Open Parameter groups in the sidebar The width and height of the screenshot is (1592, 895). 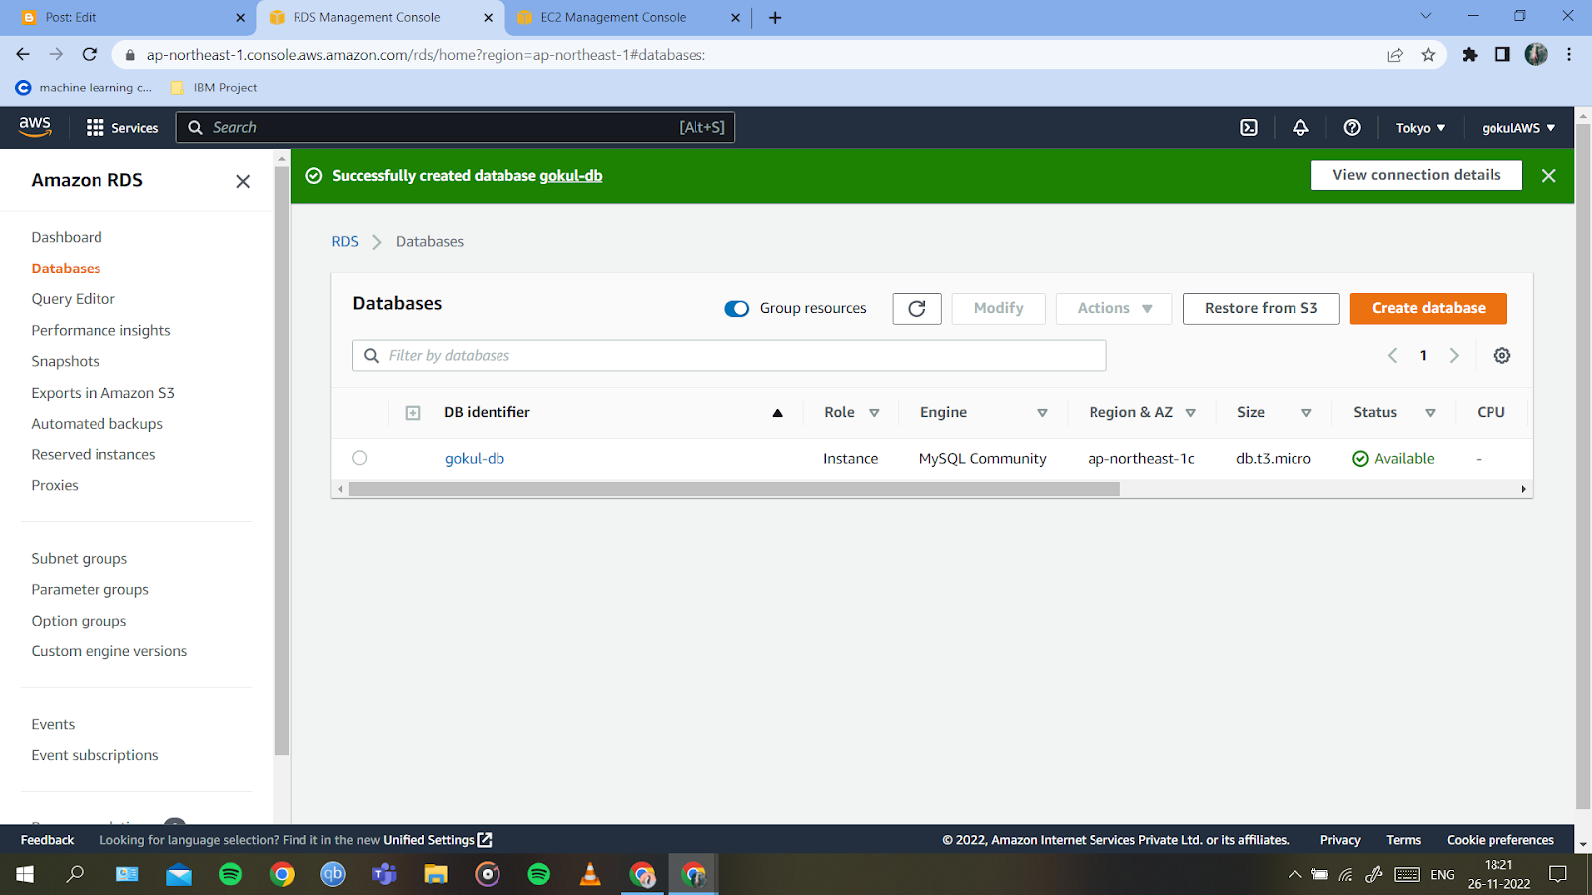click(x=90, y=590)
